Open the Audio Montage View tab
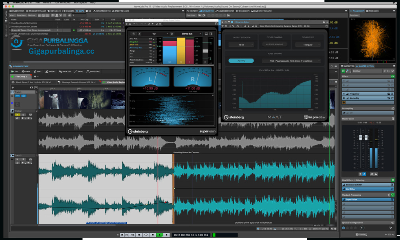401x240 pixels. click(x=26, y=71)
